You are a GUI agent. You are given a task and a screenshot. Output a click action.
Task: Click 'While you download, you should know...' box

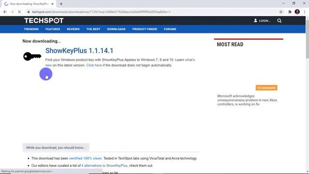pos(56,148)
